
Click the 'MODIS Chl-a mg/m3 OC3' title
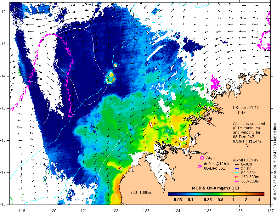click(216, 188)
